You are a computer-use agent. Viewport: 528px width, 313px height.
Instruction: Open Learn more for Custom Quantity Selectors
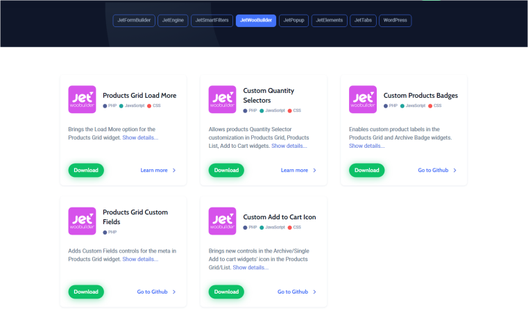coord(294,170)
